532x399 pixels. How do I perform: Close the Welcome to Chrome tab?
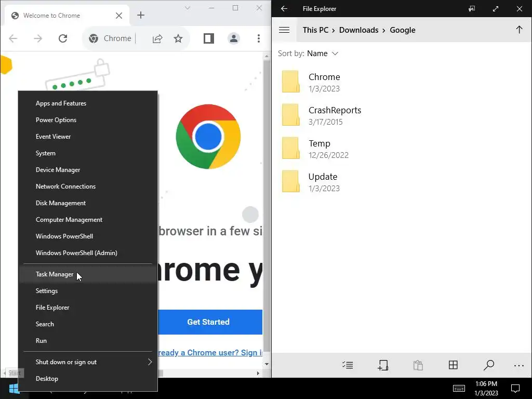point(119,16)
